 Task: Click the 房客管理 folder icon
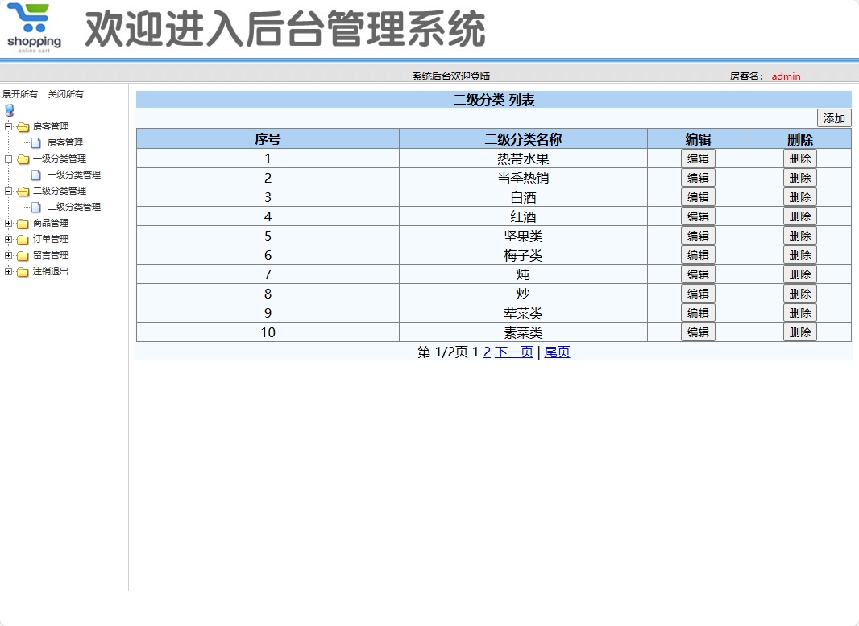click(23, 127)
